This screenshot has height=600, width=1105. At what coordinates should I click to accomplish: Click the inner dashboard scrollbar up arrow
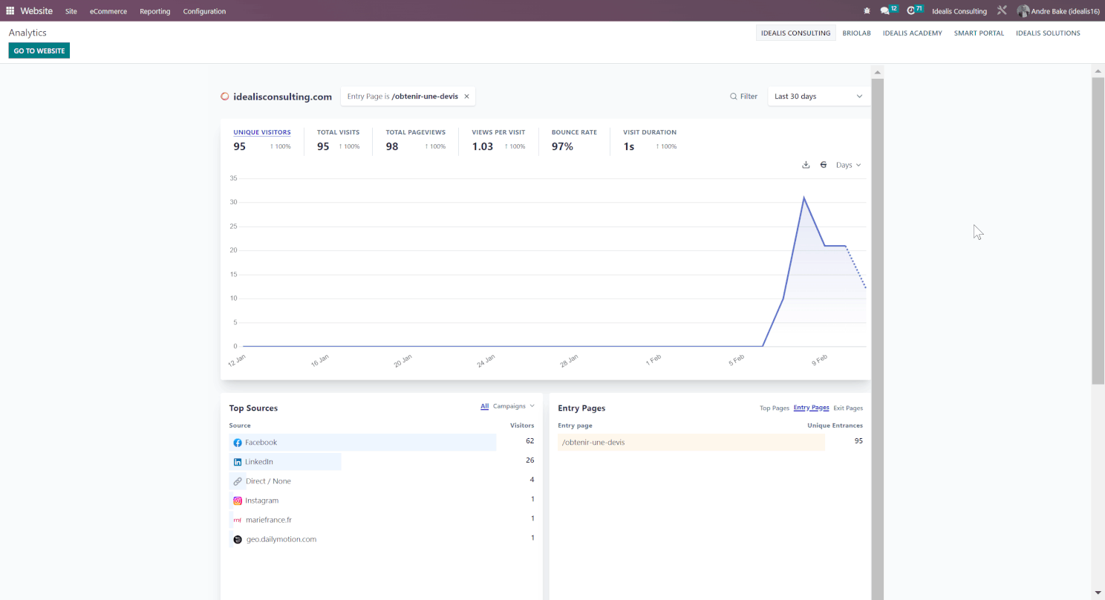tap(877, 72)
